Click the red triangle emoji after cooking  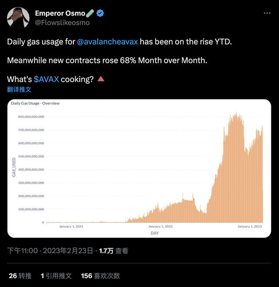click(x=101, y=79)
